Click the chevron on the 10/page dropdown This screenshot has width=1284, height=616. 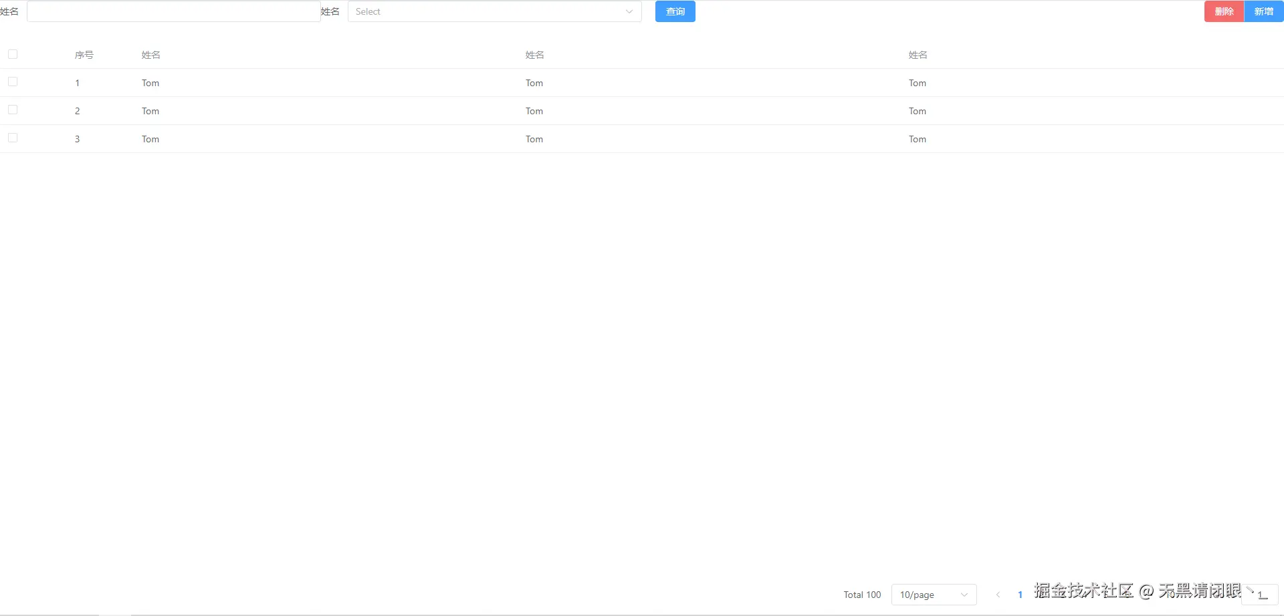pyautogui.click(x=964, y=594)
